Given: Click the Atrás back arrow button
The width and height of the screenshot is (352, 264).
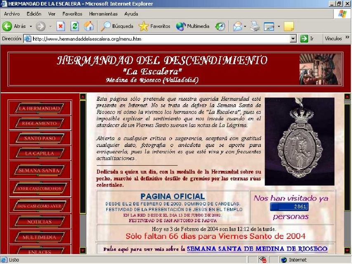Looking at the screenshot, I should (x=7, y=26).
